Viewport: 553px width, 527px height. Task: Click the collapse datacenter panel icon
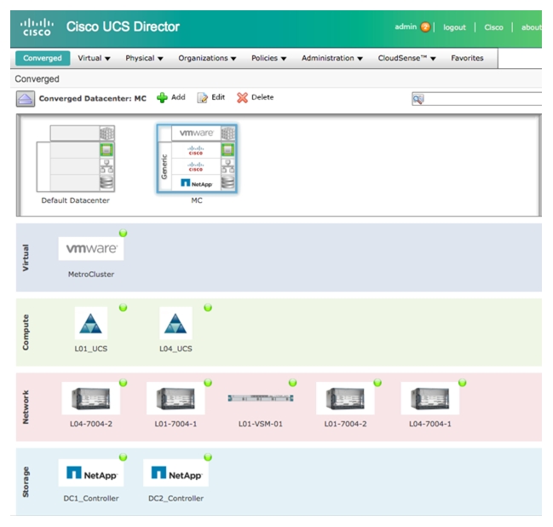pyautogui.click(x=26, y=99)
